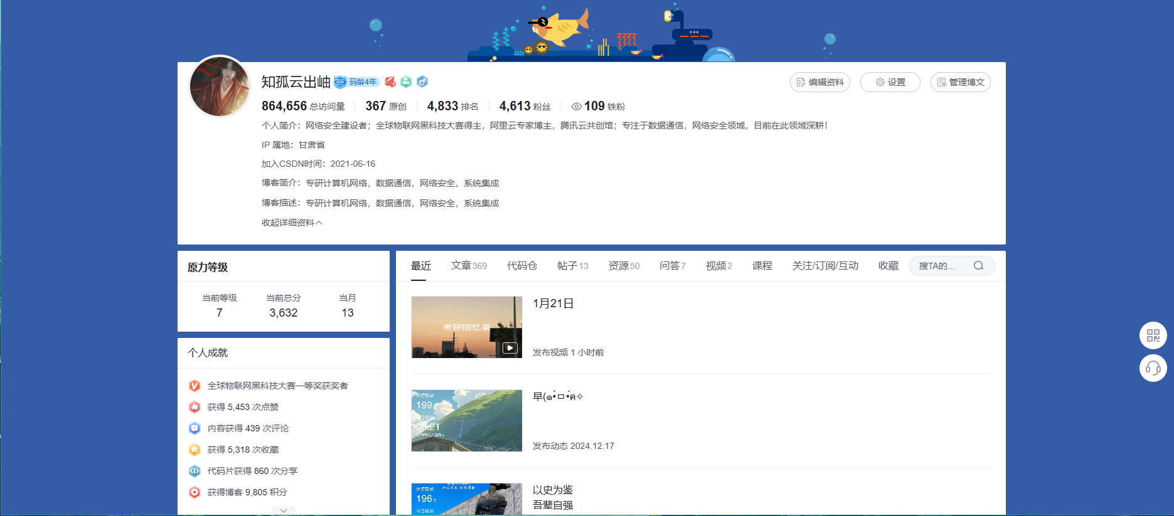Click the 个人成就 panel heading
The width and height of the screenshot is (1174, 516).
coord(208,353)
